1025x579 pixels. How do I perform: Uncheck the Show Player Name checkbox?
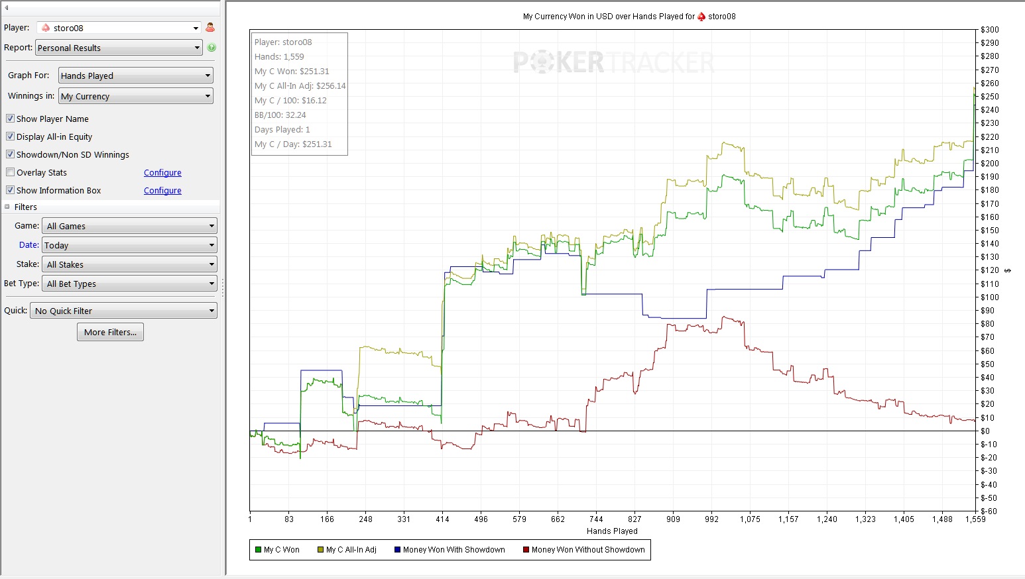tap(10, 119)
